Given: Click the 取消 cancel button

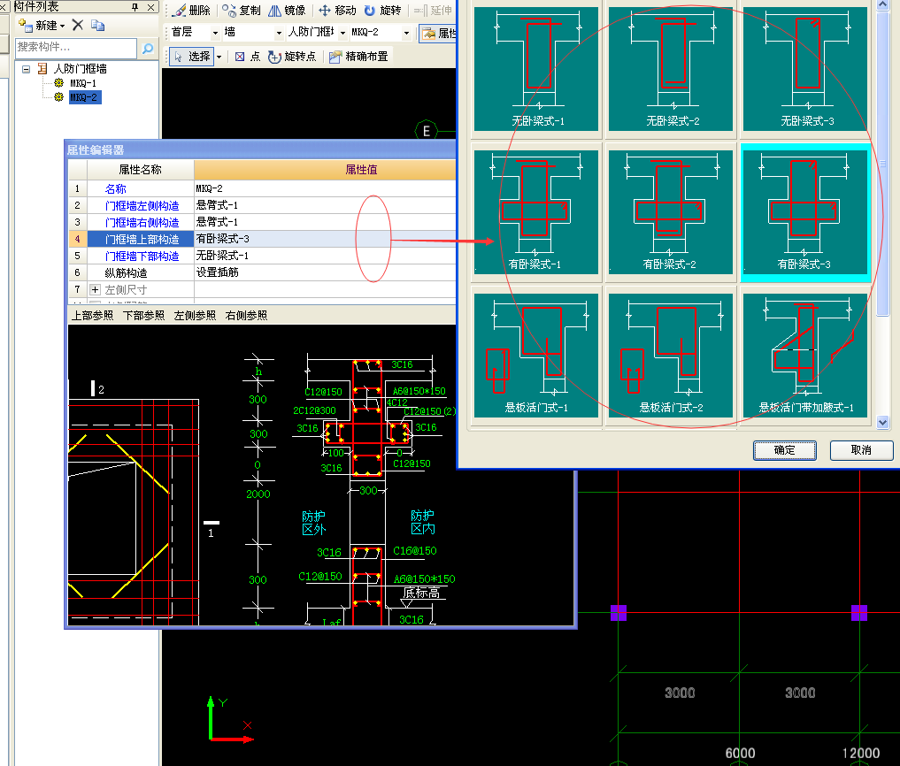Looking at the screenshot, I should [861, 450].
